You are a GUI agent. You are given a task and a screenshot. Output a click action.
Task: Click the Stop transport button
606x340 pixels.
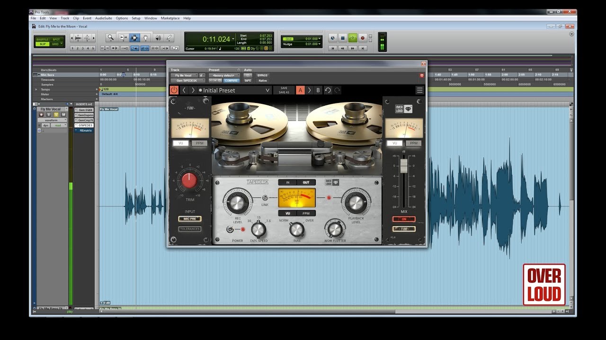[x=343, y=38]
